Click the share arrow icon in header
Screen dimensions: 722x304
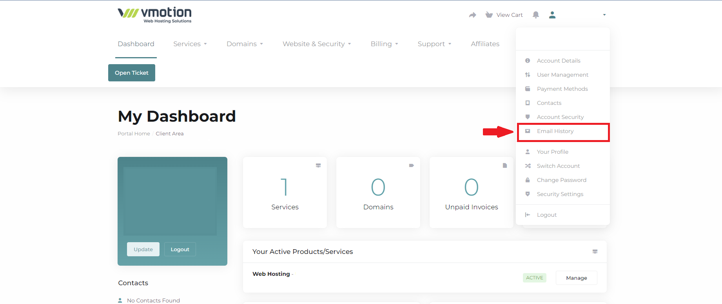473,15
